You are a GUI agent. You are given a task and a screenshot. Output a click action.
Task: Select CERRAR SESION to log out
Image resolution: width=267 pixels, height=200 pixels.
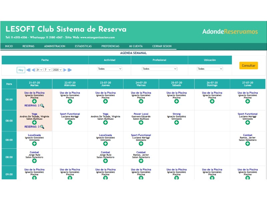[162, 46]
